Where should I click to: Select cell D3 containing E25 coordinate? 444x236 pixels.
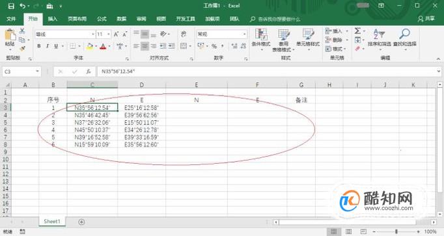point(141,107)
